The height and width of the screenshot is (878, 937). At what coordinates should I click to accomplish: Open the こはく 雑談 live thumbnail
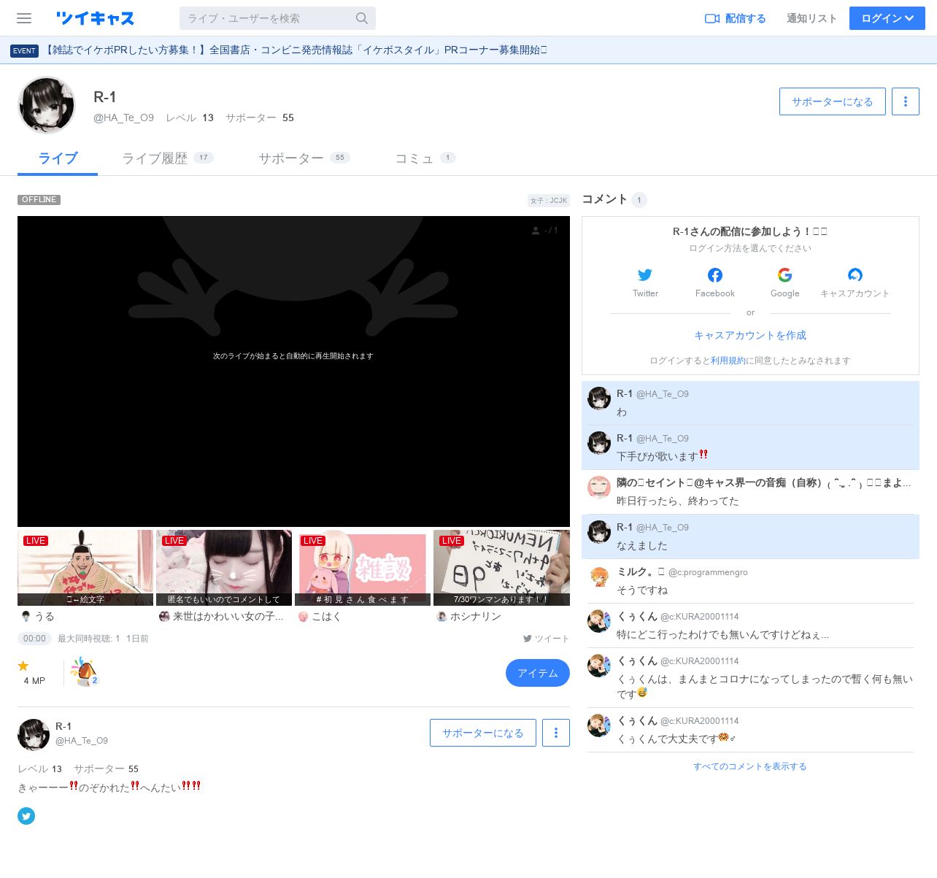tap(363, 568)
